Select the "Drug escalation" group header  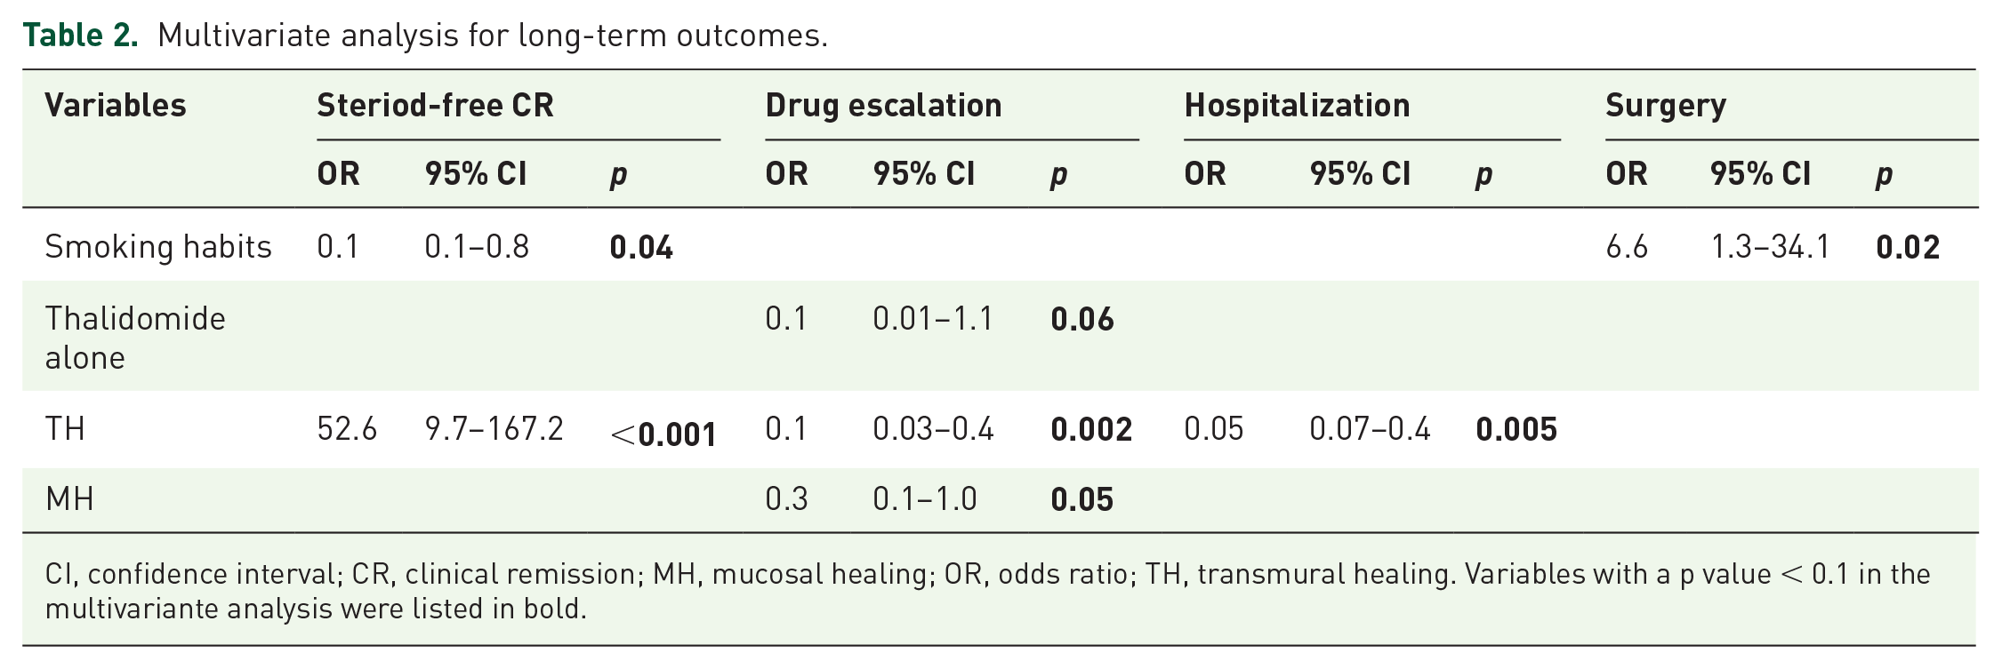[883, 106]
